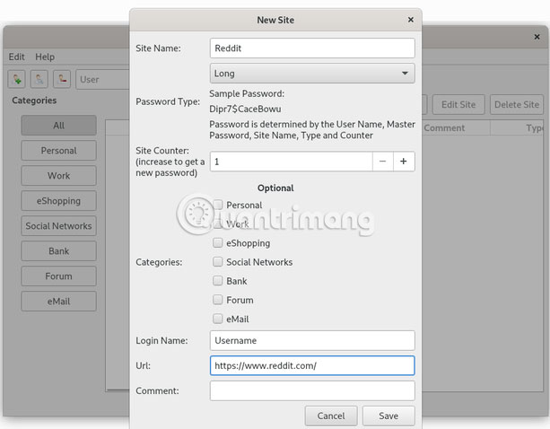Check the Social Networks category checkbox

(218, 262)
